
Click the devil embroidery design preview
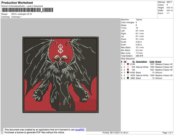(61, 75)
